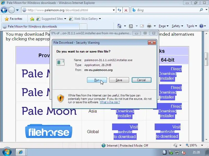The height and width of the screenshot is (156, 209).
Task: Click inside the Bing search box
Action: tap(165, 10)
